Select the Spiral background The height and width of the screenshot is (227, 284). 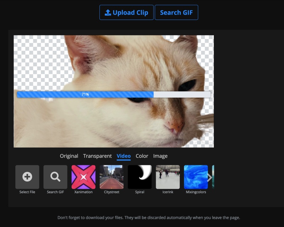140,177
